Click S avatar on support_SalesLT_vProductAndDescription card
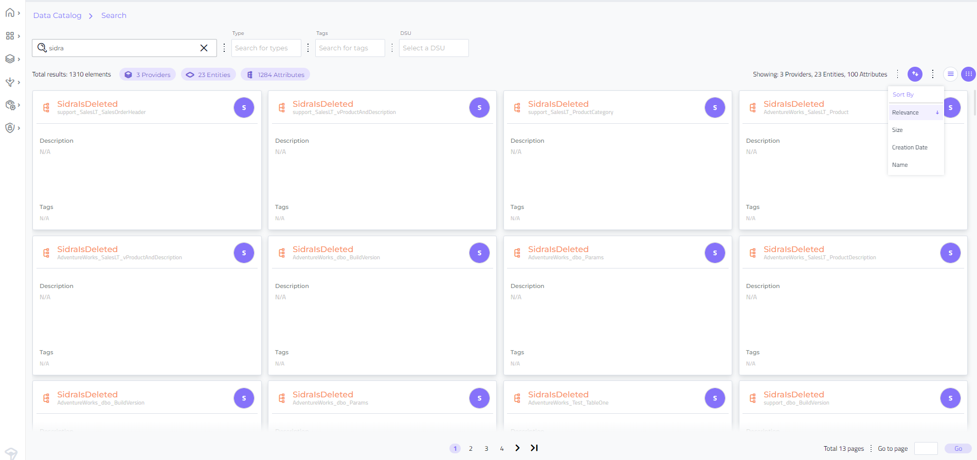The width and height of the screenshot is (977, 460). 479,107
